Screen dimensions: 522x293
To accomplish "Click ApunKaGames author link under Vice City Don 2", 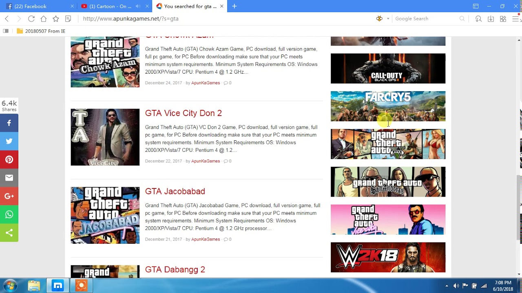I will tap(206, 161).
